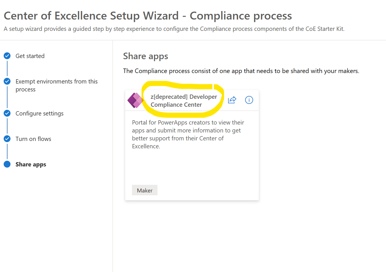Click the checkmark circle beside Configure settings
Image resolution: width=386 pixels, height=272 pixels.
[x=7, y=113]
